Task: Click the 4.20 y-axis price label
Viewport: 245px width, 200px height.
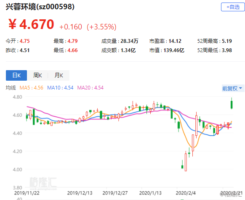Action: 17,151
